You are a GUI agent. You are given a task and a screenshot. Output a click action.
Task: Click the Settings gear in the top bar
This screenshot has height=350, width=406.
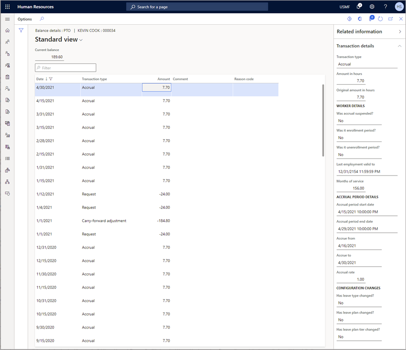(x=372, y=6)
